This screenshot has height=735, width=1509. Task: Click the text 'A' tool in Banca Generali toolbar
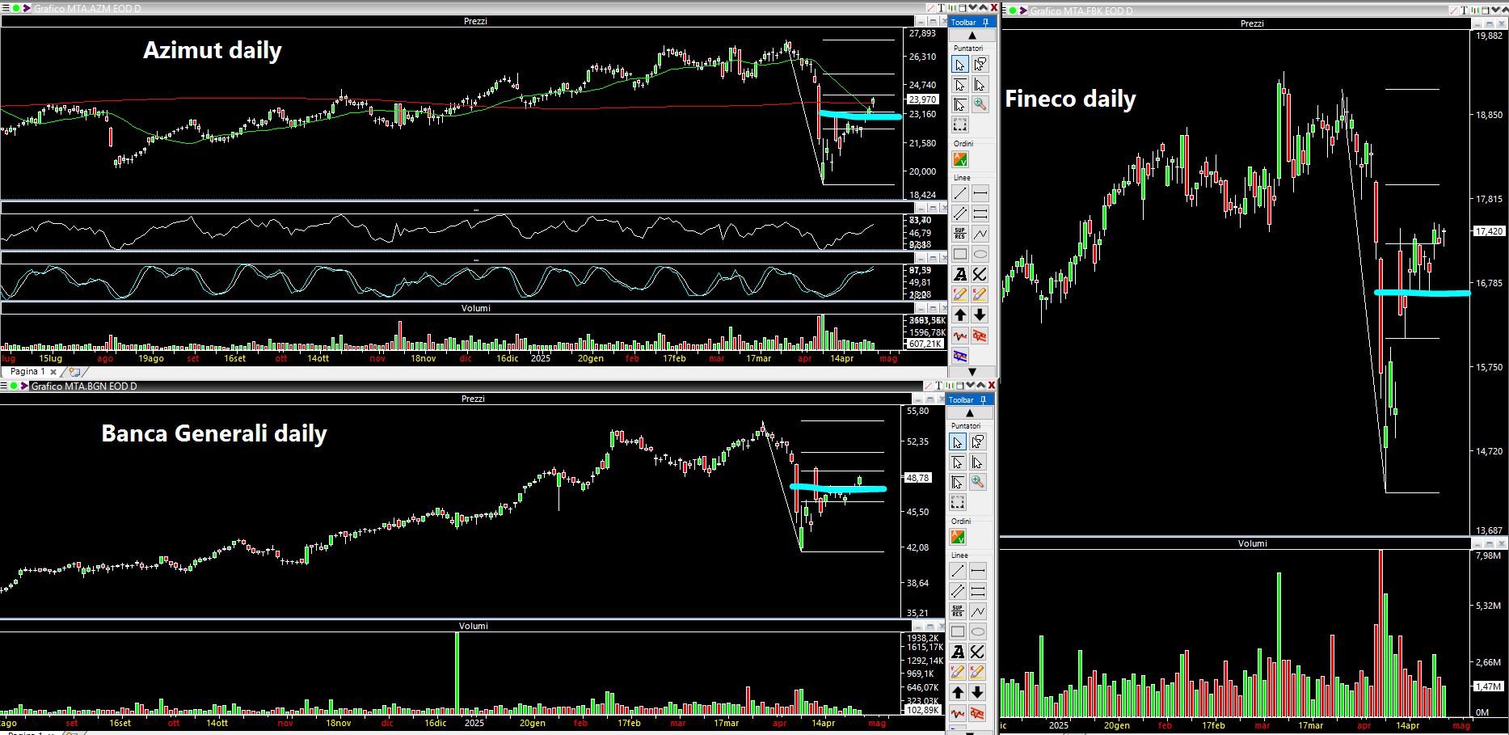click(x=957, y=652)
